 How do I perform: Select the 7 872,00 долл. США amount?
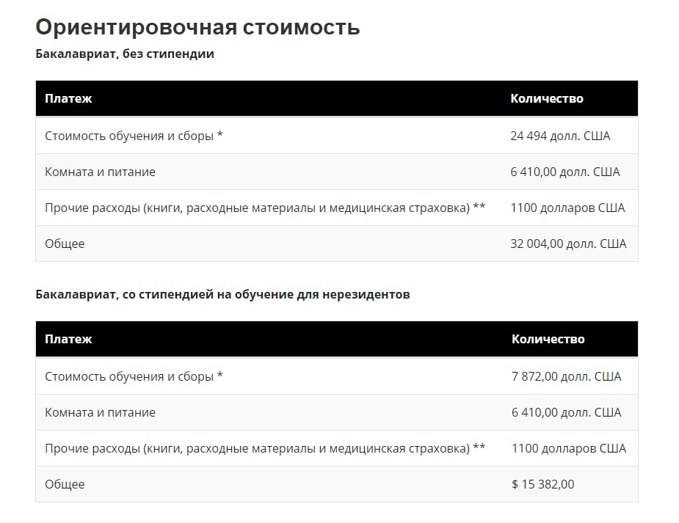[566, 376]
